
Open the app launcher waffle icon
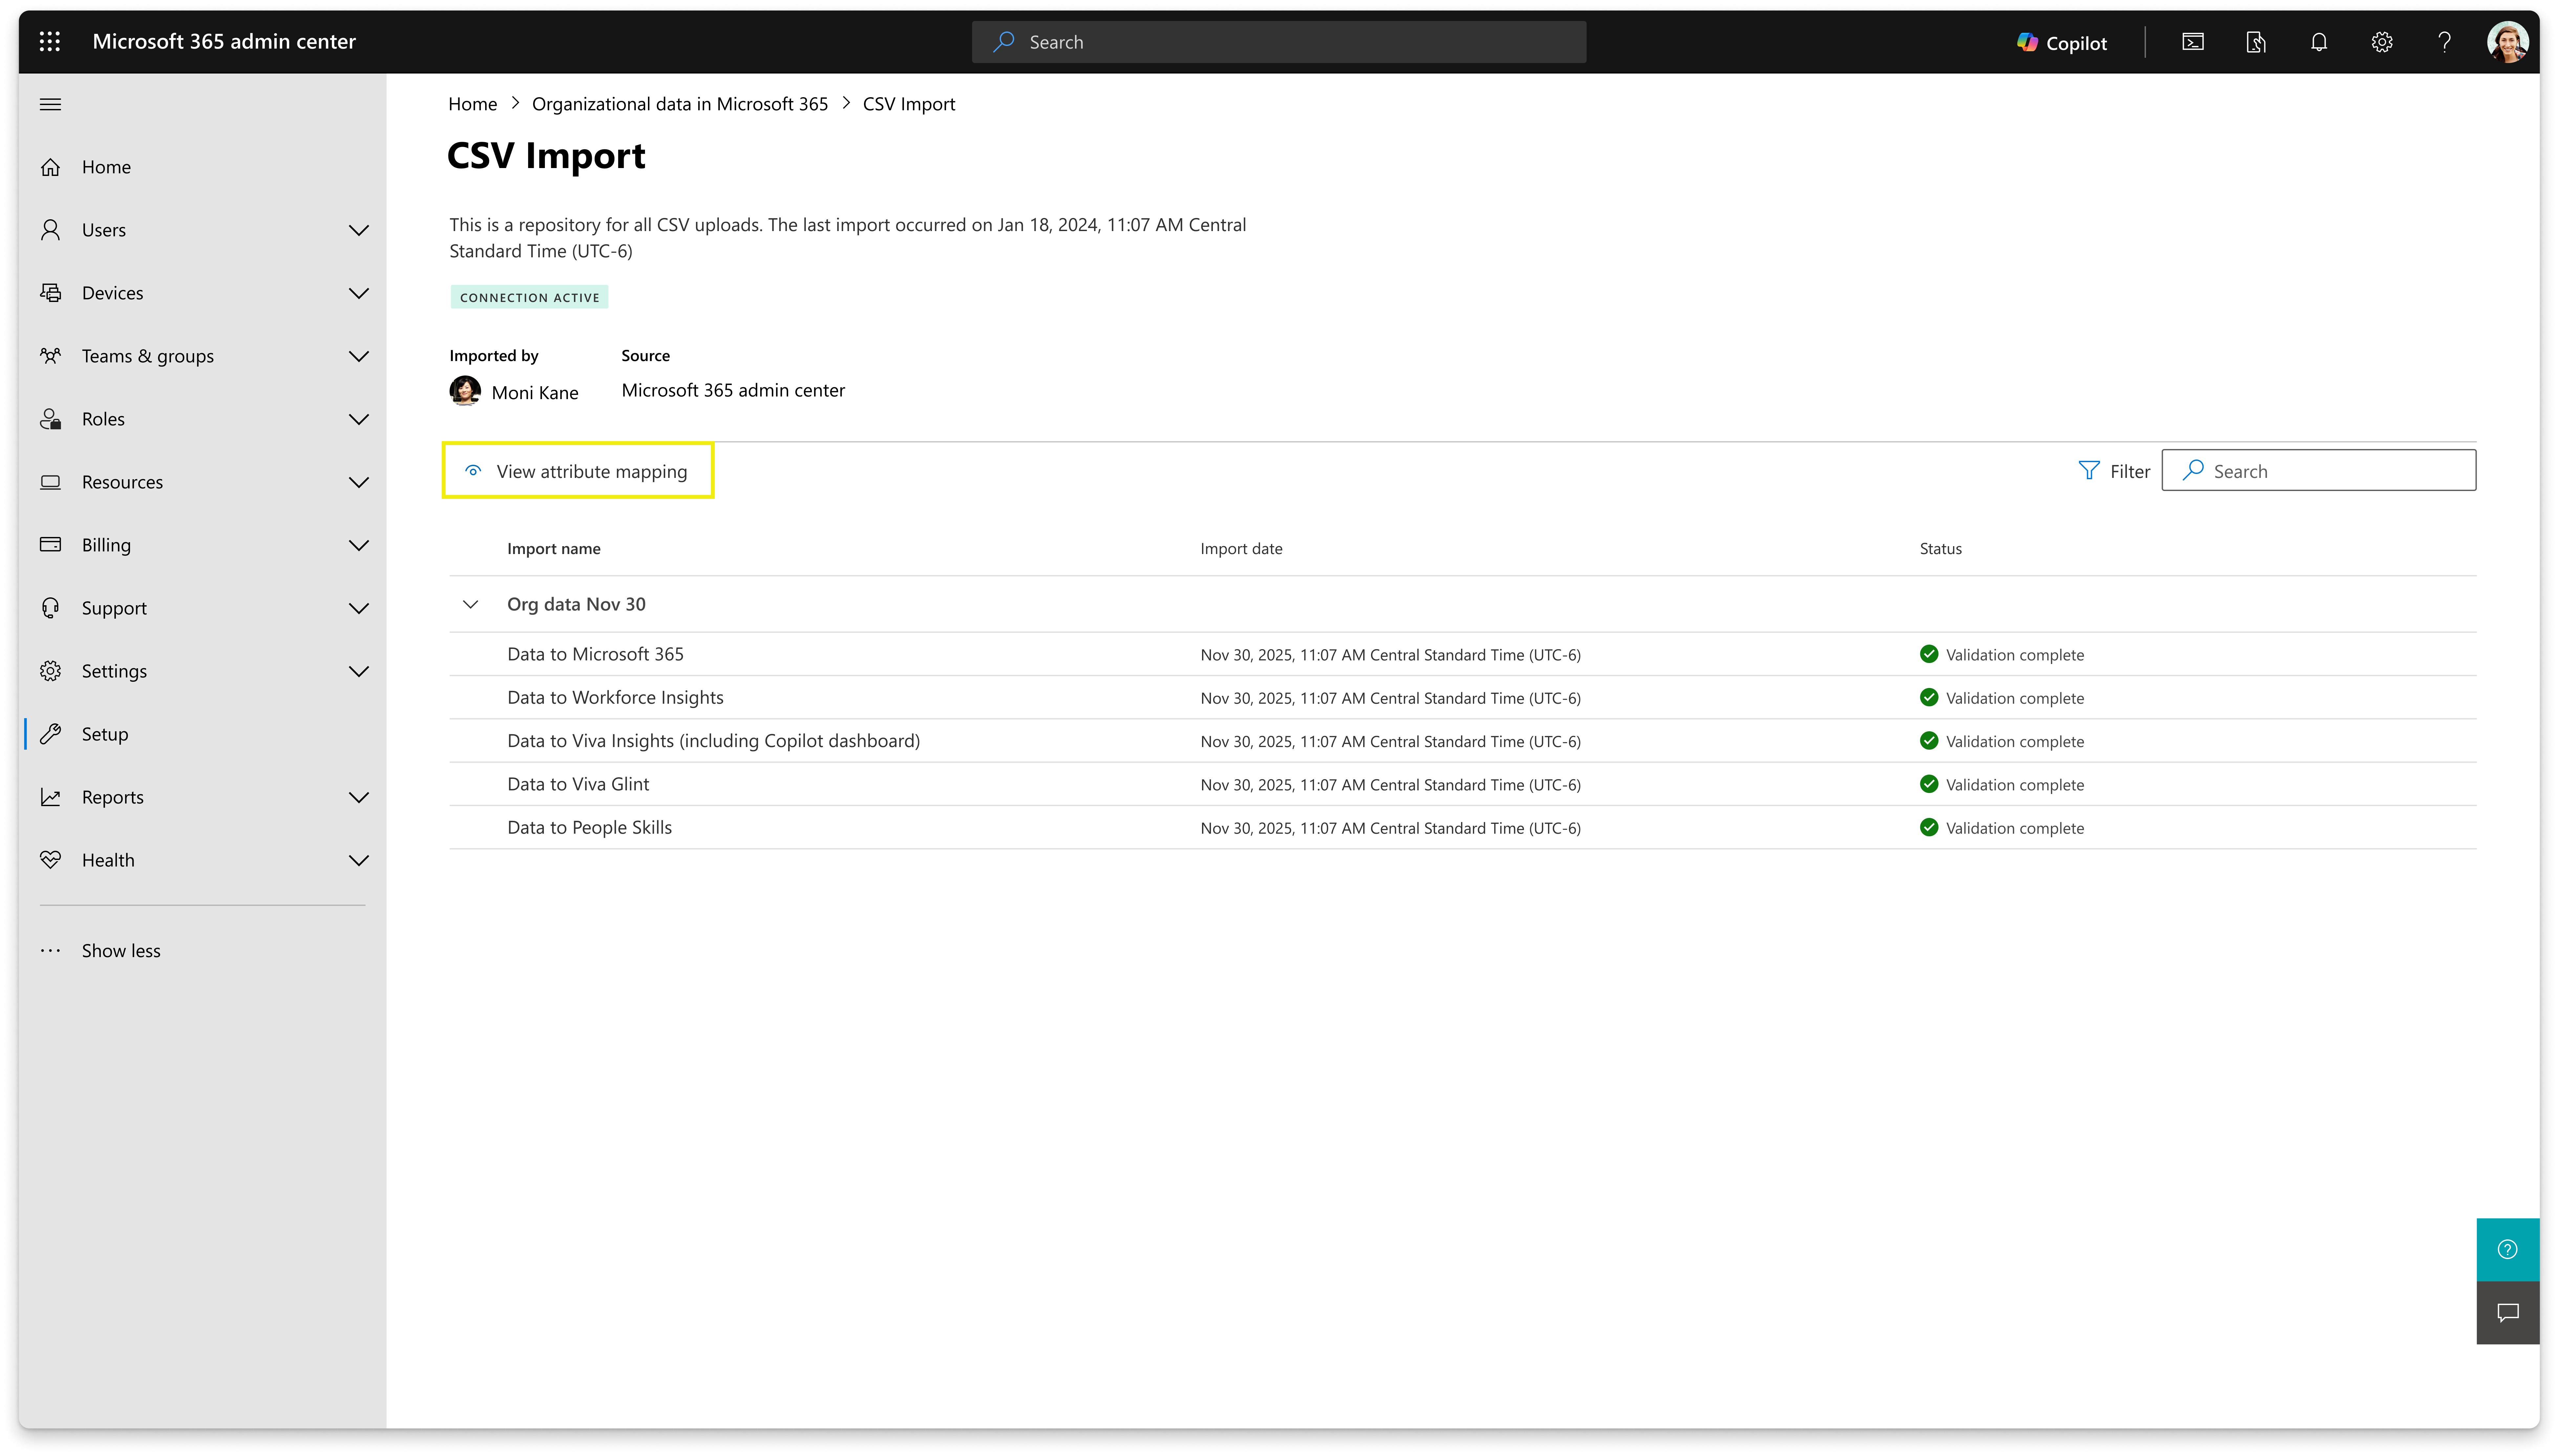(x=50, y=41)
